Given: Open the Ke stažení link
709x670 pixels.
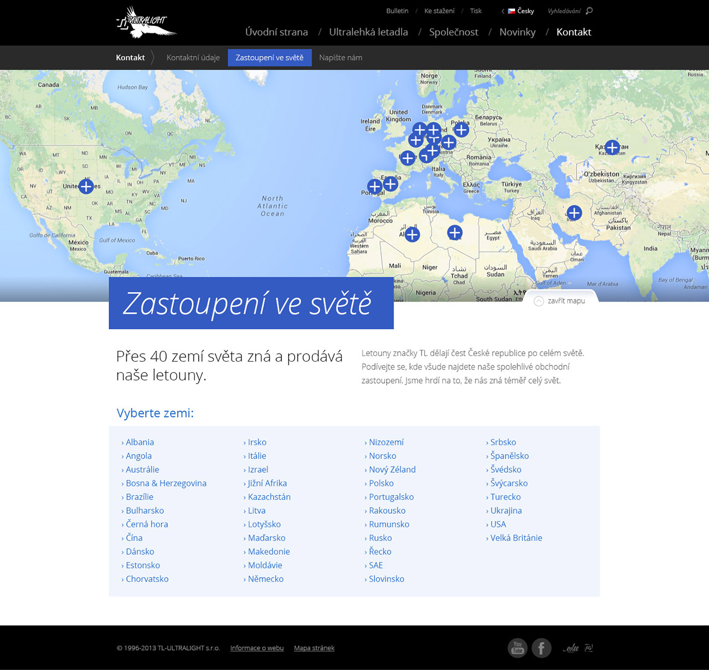Looking at the screenshot, I should point(439,11).
